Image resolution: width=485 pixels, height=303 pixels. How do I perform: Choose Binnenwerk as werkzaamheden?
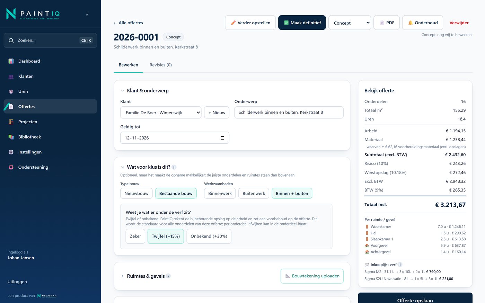(220, 193)
